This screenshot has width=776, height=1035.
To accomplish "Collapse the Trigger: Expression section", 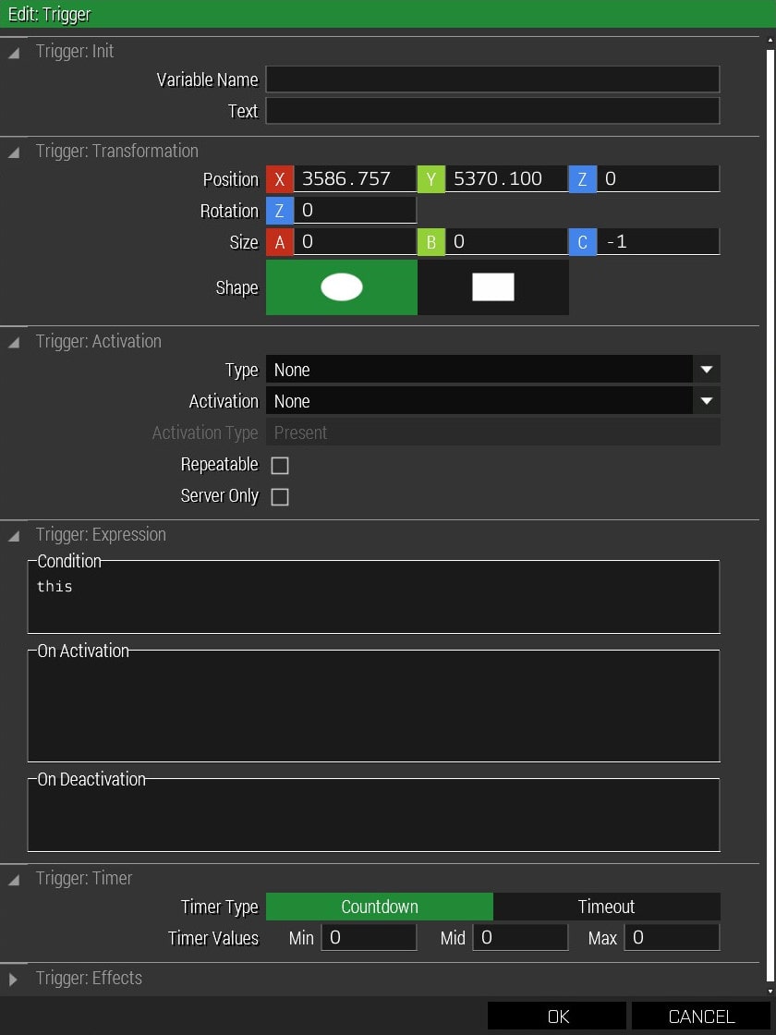I will point(13,536).
